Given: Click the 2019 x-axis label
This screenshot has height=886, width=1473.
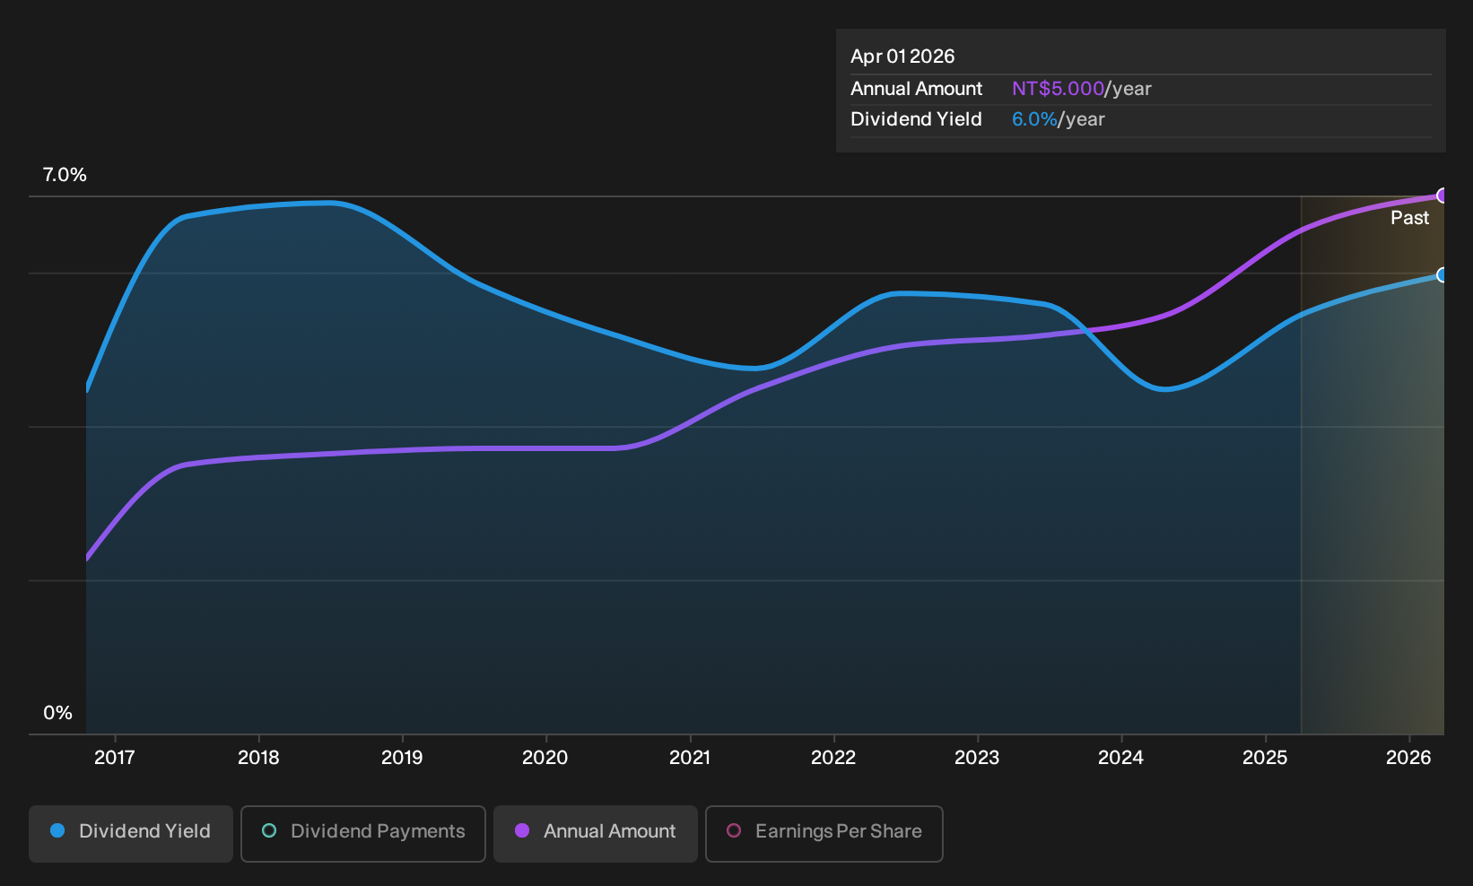Looking at the screenshot, I should coord(402,758).
